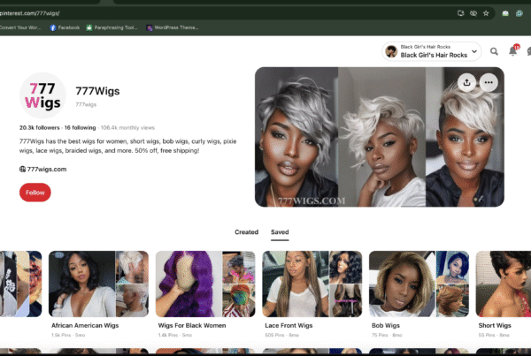This screenshot has width=531, height=356.
Task: Click the share upload icon on cover image
Action: tap(466, 82)
